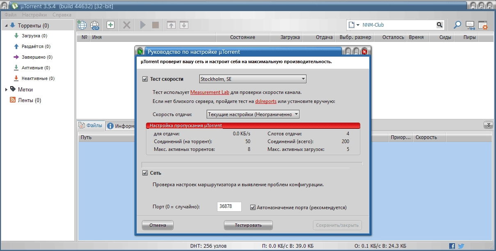
Task: Click Create New Torrent plus icon
Action: (110, 25)
